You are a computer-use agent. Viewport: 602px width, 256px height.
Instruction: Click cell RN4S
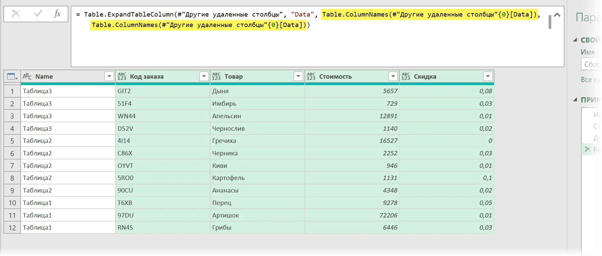(163, 228)
